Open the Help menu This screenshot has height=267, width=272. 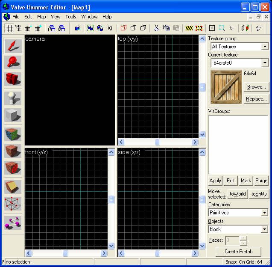point(107,17)
